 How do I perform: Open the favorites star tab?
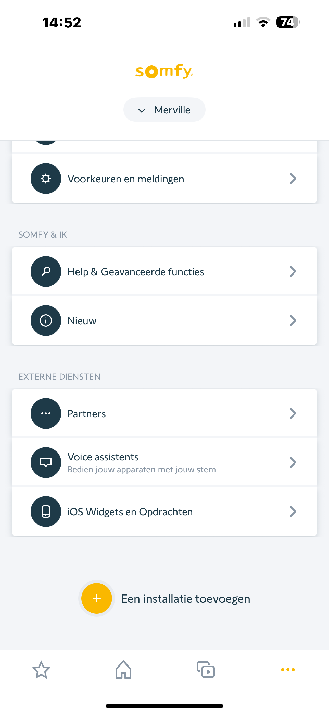pyautogui.click(x=41, y=670)
